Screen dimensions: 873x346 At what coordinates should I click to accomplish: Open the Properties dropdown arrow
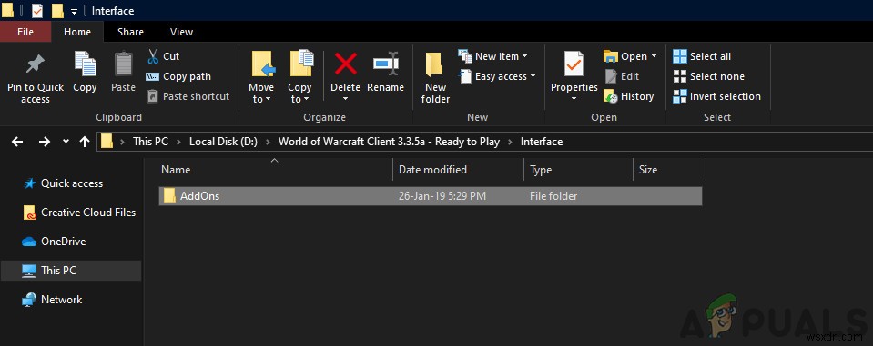[574, 99]
